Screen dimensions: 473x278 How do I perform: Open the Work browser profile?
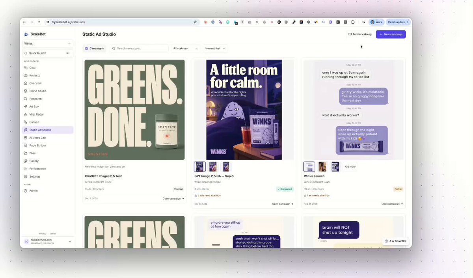(376, 22)
